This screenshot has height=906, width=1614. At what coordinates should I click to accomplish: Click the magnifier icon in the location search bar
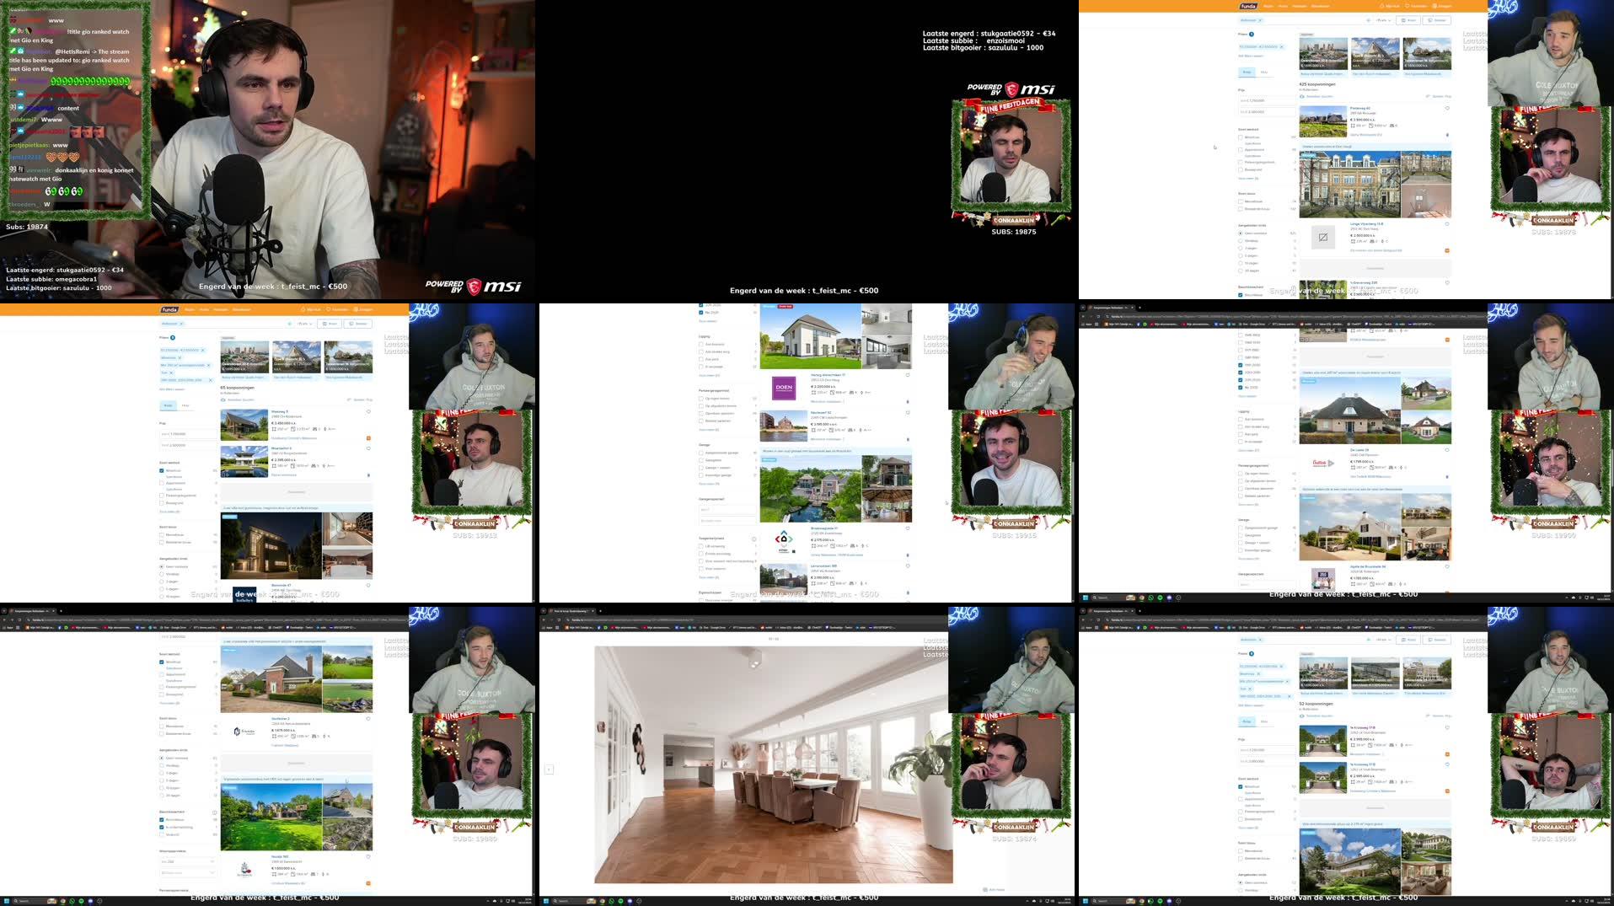(1368, 19)
